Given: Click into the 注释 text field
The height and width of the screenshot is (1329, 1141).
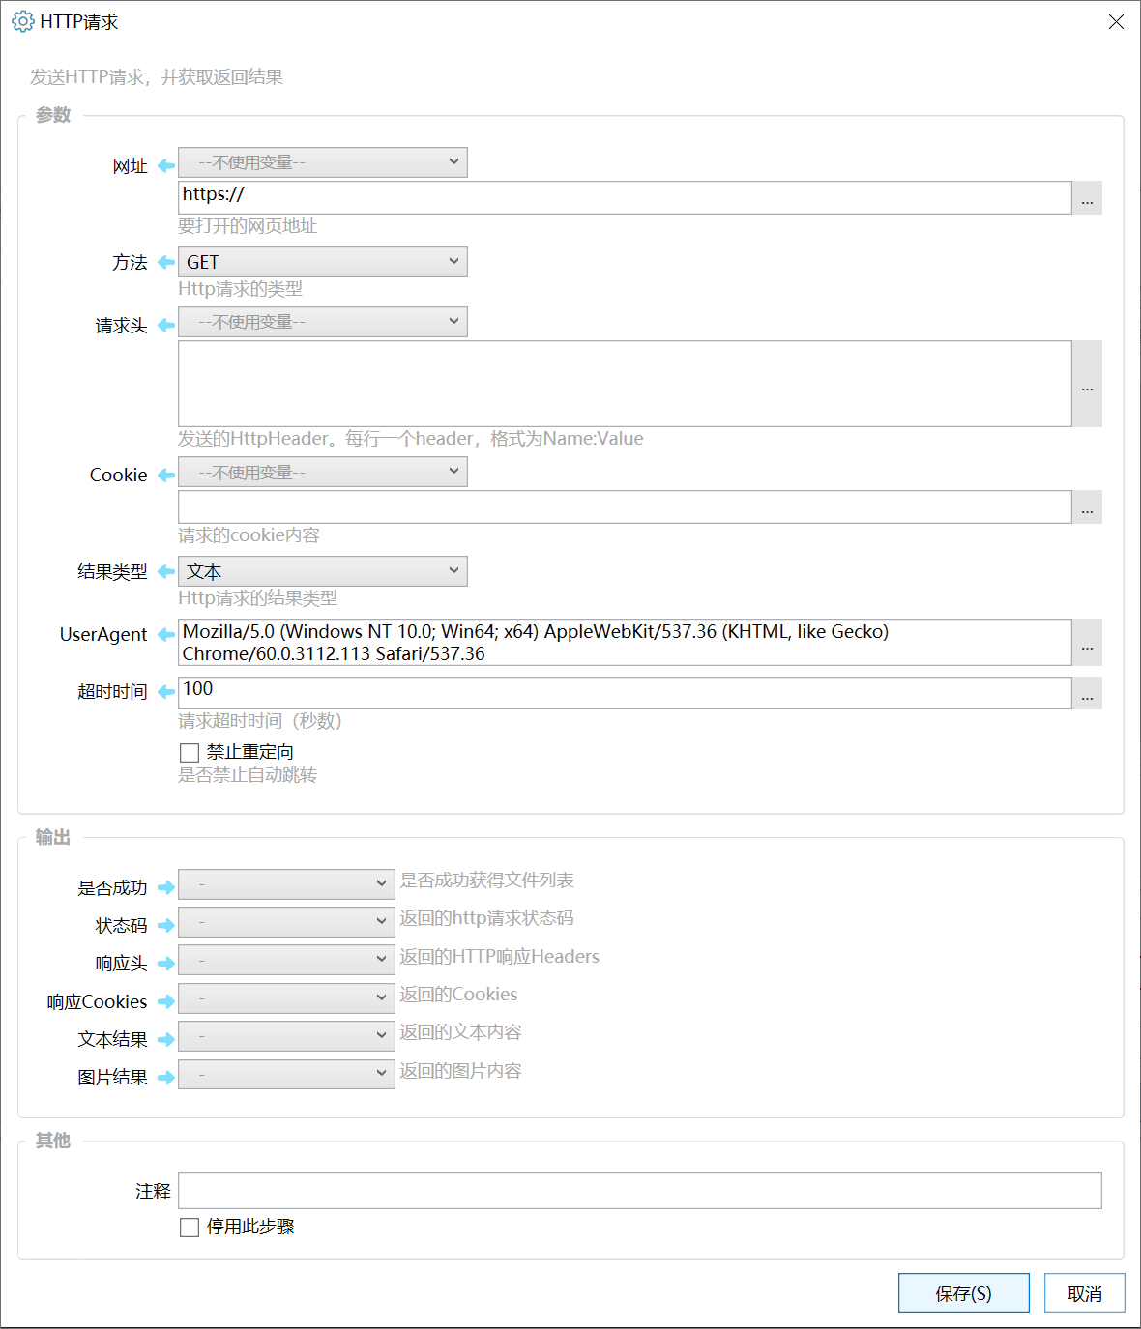Looking at the screenshot, I should (x=640, y=1191).
